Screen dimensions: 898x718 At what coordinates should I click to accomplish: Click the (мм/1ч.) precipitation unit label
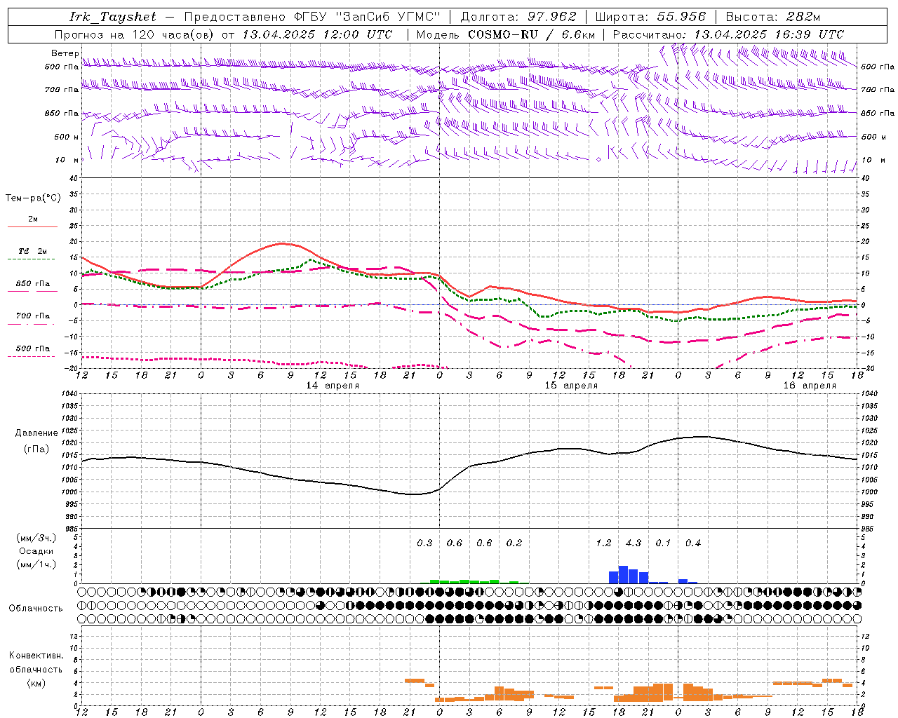click(36, 564)
